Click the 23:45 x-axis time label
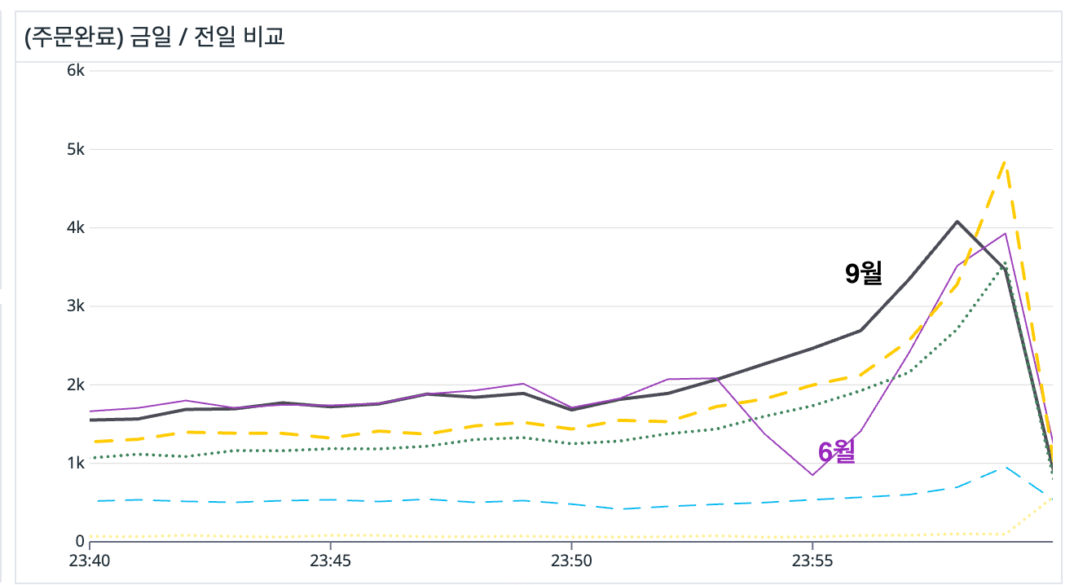The width and height of the screenshot is (1074, 585). click(x=331, y=561)
